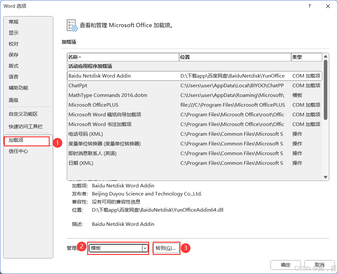Open 信任中心 category
338x274 pixels.
[28, 151]
